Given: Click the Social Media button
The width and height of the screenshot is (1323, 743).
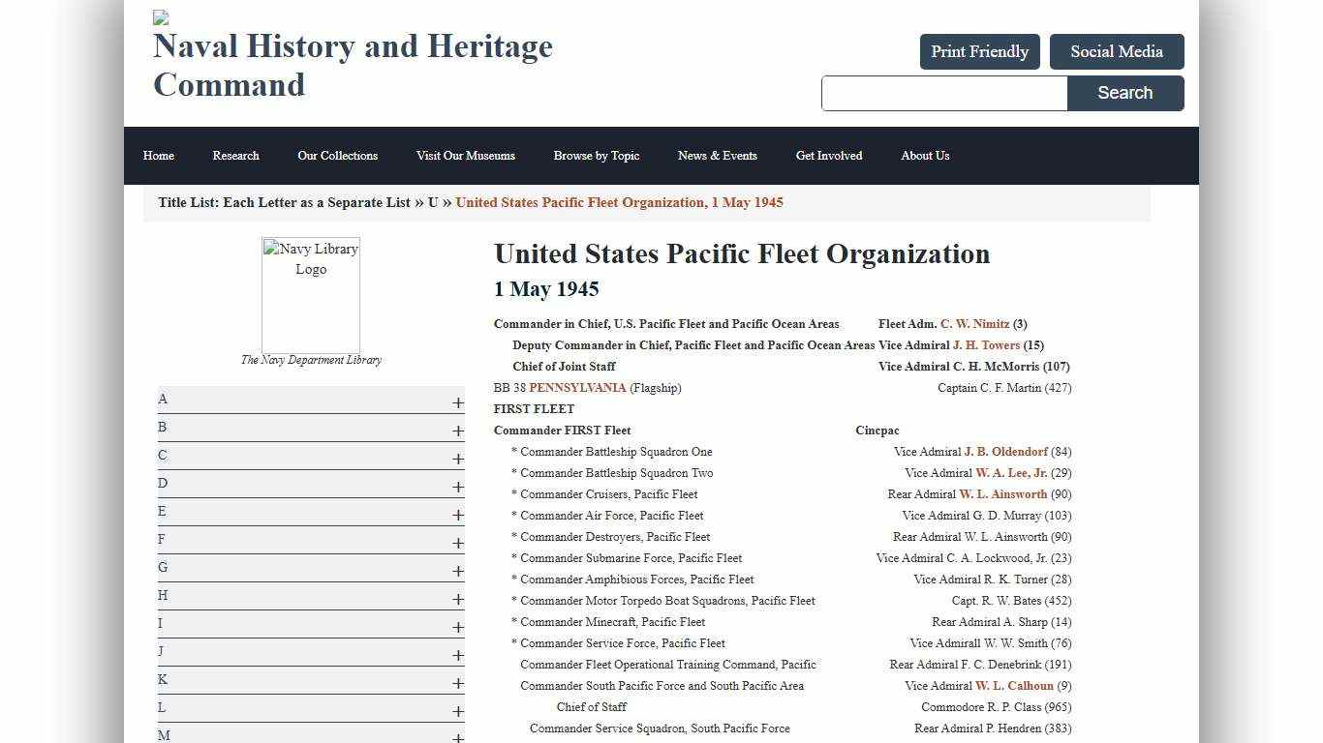Looking at the screenshot, I should tap(1116, 51).
